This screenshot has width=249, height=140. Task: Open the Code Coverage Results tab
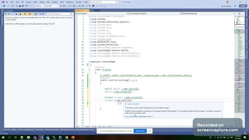(26, 129)
